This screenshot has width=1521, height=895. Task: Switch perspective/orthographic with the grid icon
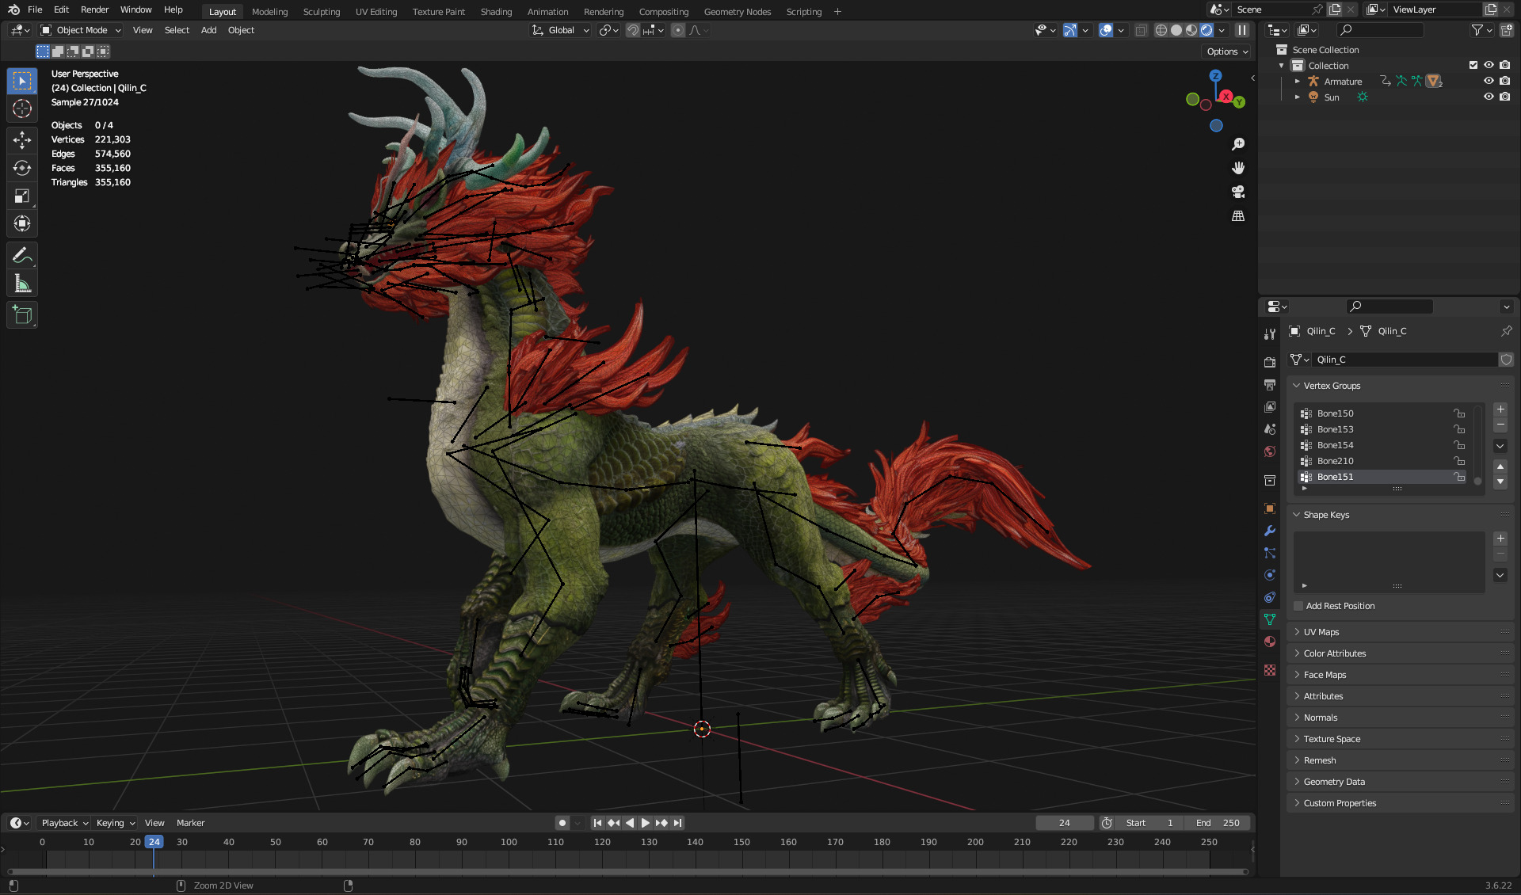1238,215
